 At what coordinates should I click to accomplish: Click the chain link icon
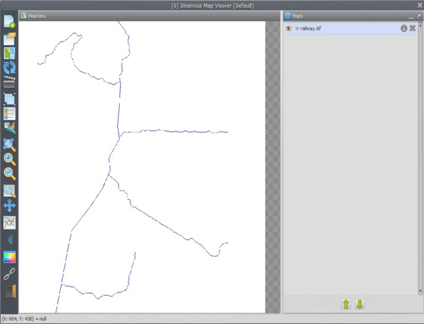coord(9,274)
